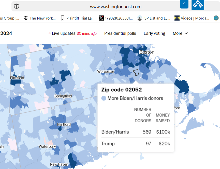Screen dimensions: 220x169
Task: Open Videos | Morga... bookmark icon
Action: pyautogui.click(x=177, y=18)
